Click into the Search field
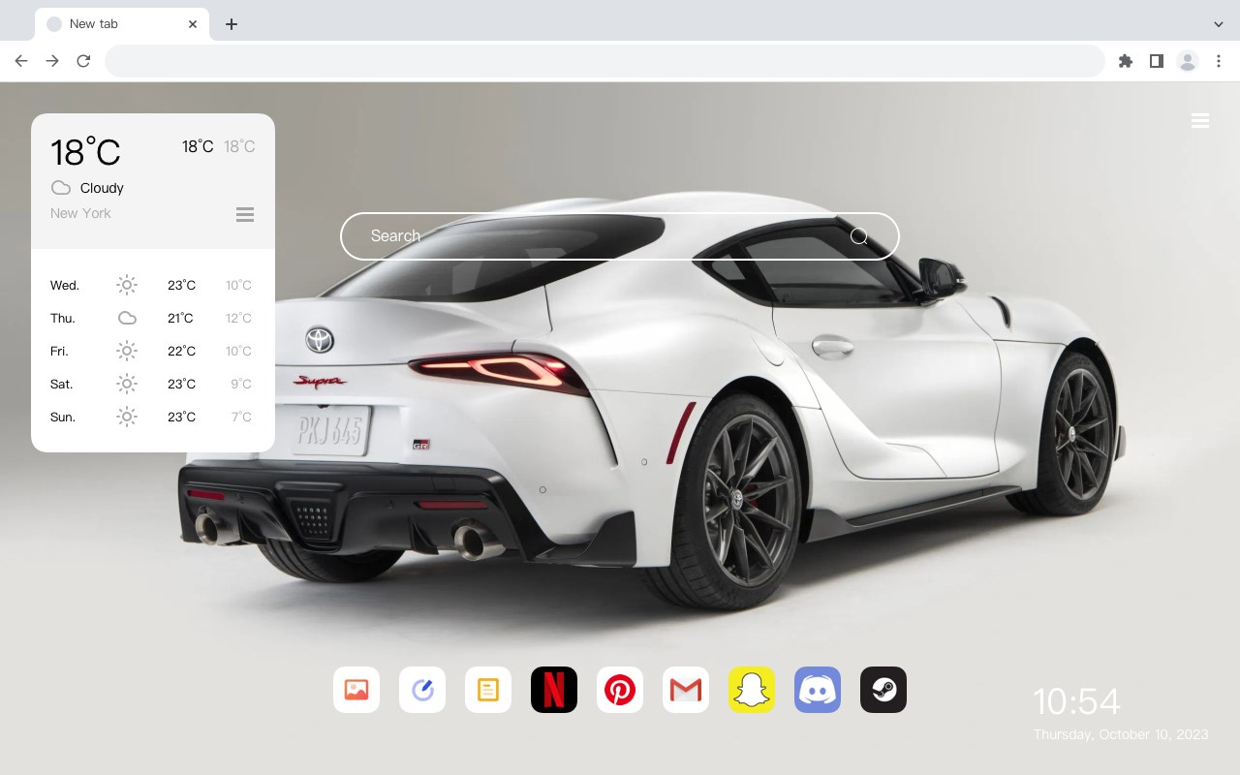Image resolution: width=1240 pixels, height=775 pixels. tap(620, 236)
